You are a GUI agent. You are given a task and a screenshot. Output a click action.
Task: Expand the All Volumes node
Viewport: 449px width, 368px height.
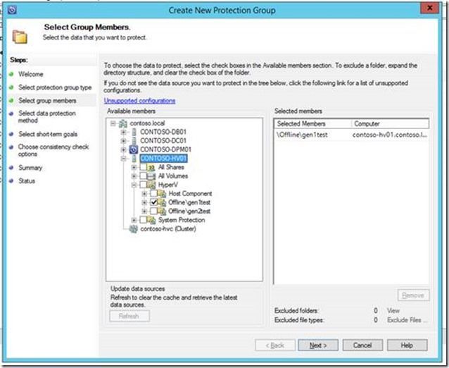pyautogui.click(x=134, y=176)
